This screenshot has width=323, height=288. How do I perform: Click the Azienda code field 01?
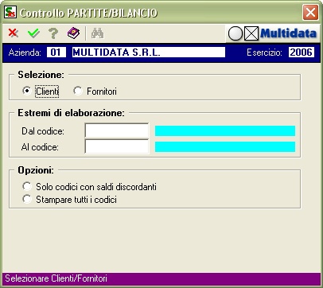tap(56, 53)
